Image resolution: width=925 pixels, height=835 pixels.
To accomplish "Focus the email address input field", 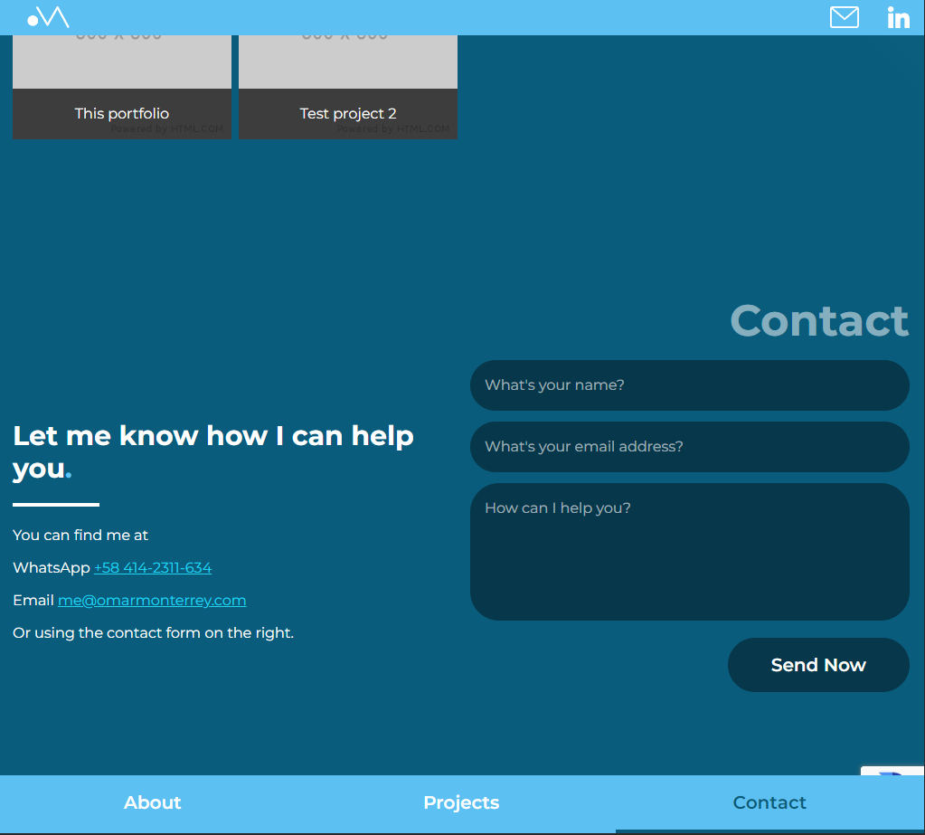I will click(x=689, y=447).
